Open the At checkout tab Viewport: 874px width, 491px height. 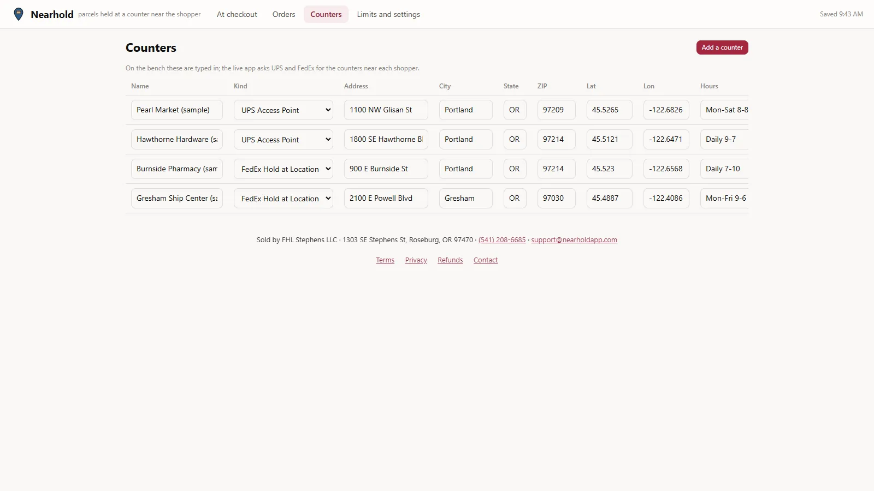(x=237, y=14)
